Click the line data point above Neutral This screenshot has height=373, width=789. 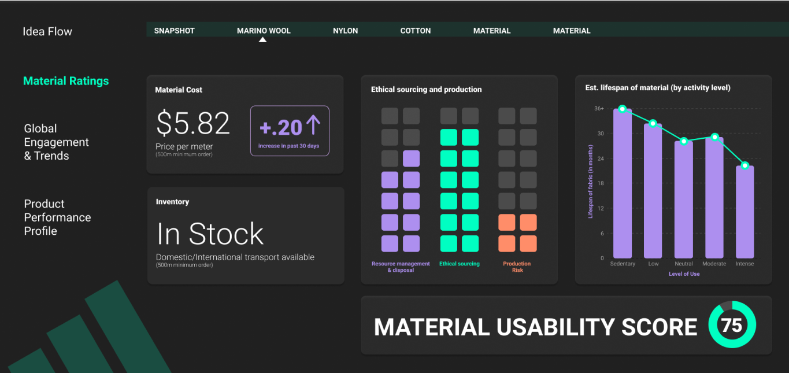[684, 141]
